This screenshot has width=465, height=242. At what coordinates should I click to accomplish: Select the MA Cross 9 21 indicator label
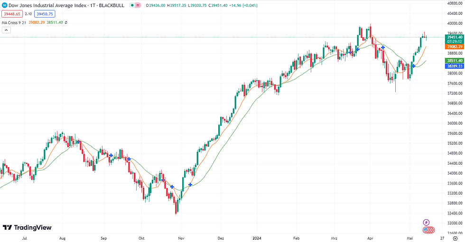14,23
